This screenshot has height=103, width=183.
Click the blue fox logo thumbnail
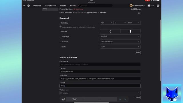172,94
